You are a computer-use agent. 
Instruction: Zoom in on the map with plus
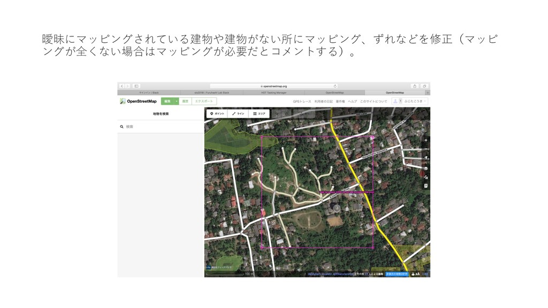[425, 140]
